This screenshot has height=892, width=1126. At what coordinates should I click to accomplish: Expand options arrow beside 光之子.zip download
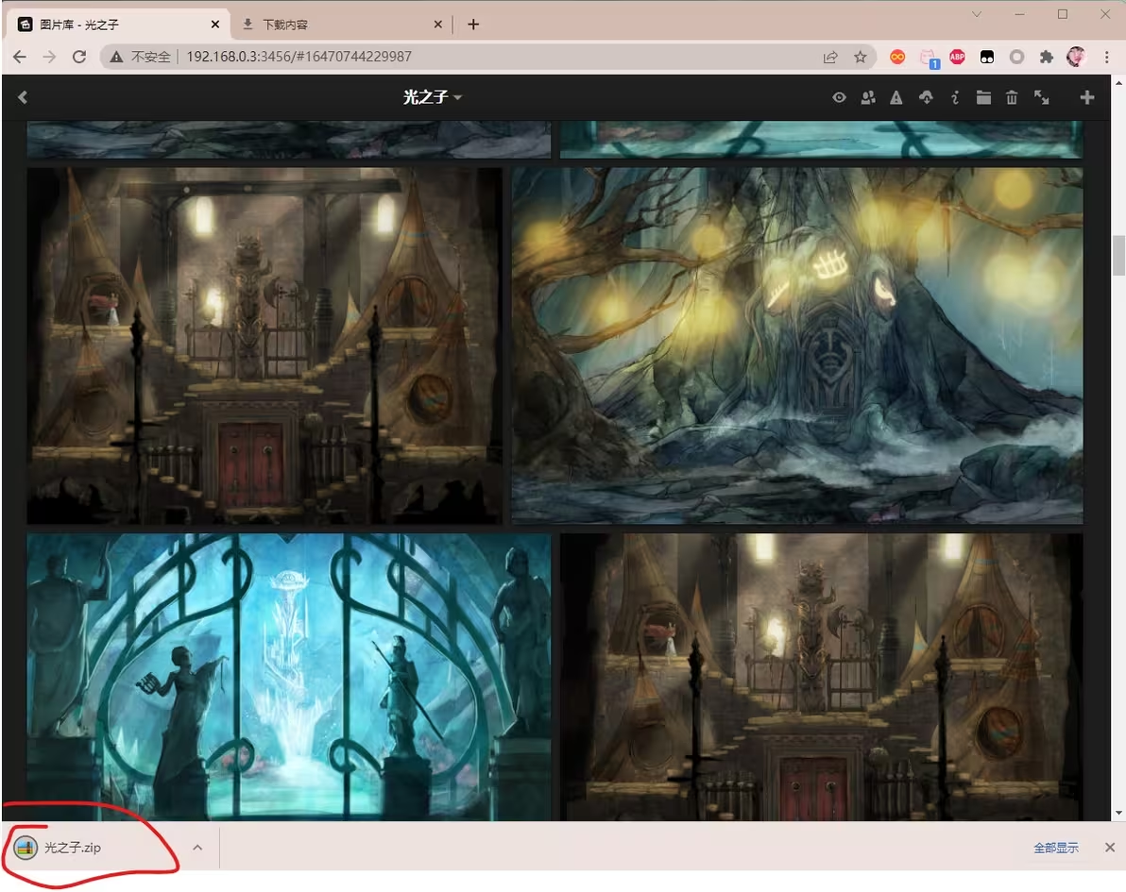coord(197,848)
